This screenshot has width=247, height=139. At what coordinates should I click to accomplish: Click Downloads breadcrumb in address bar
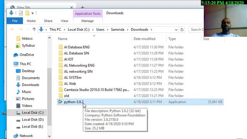(139, 29)
